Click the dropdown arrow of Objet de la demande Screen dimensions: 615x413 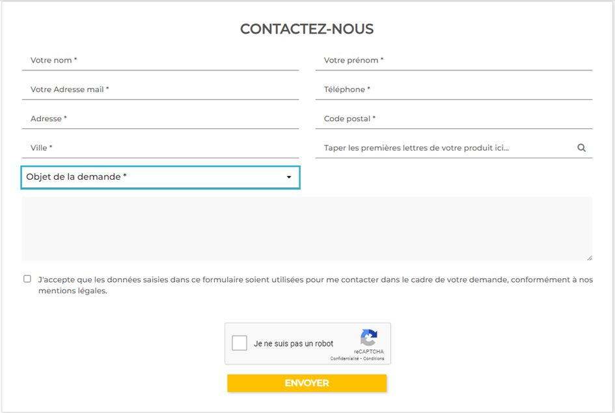click(x=289, y=177)
